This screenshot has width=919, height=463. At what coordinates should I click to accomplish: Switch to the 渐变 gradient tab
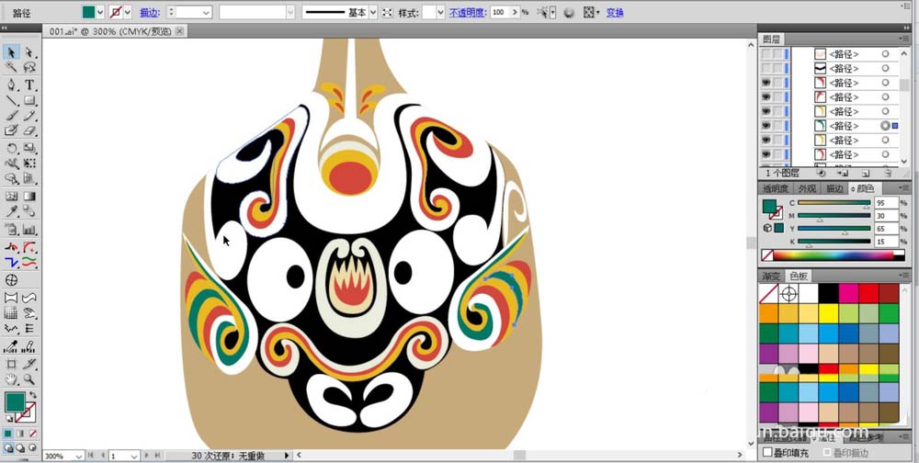(x=771, y=276)
